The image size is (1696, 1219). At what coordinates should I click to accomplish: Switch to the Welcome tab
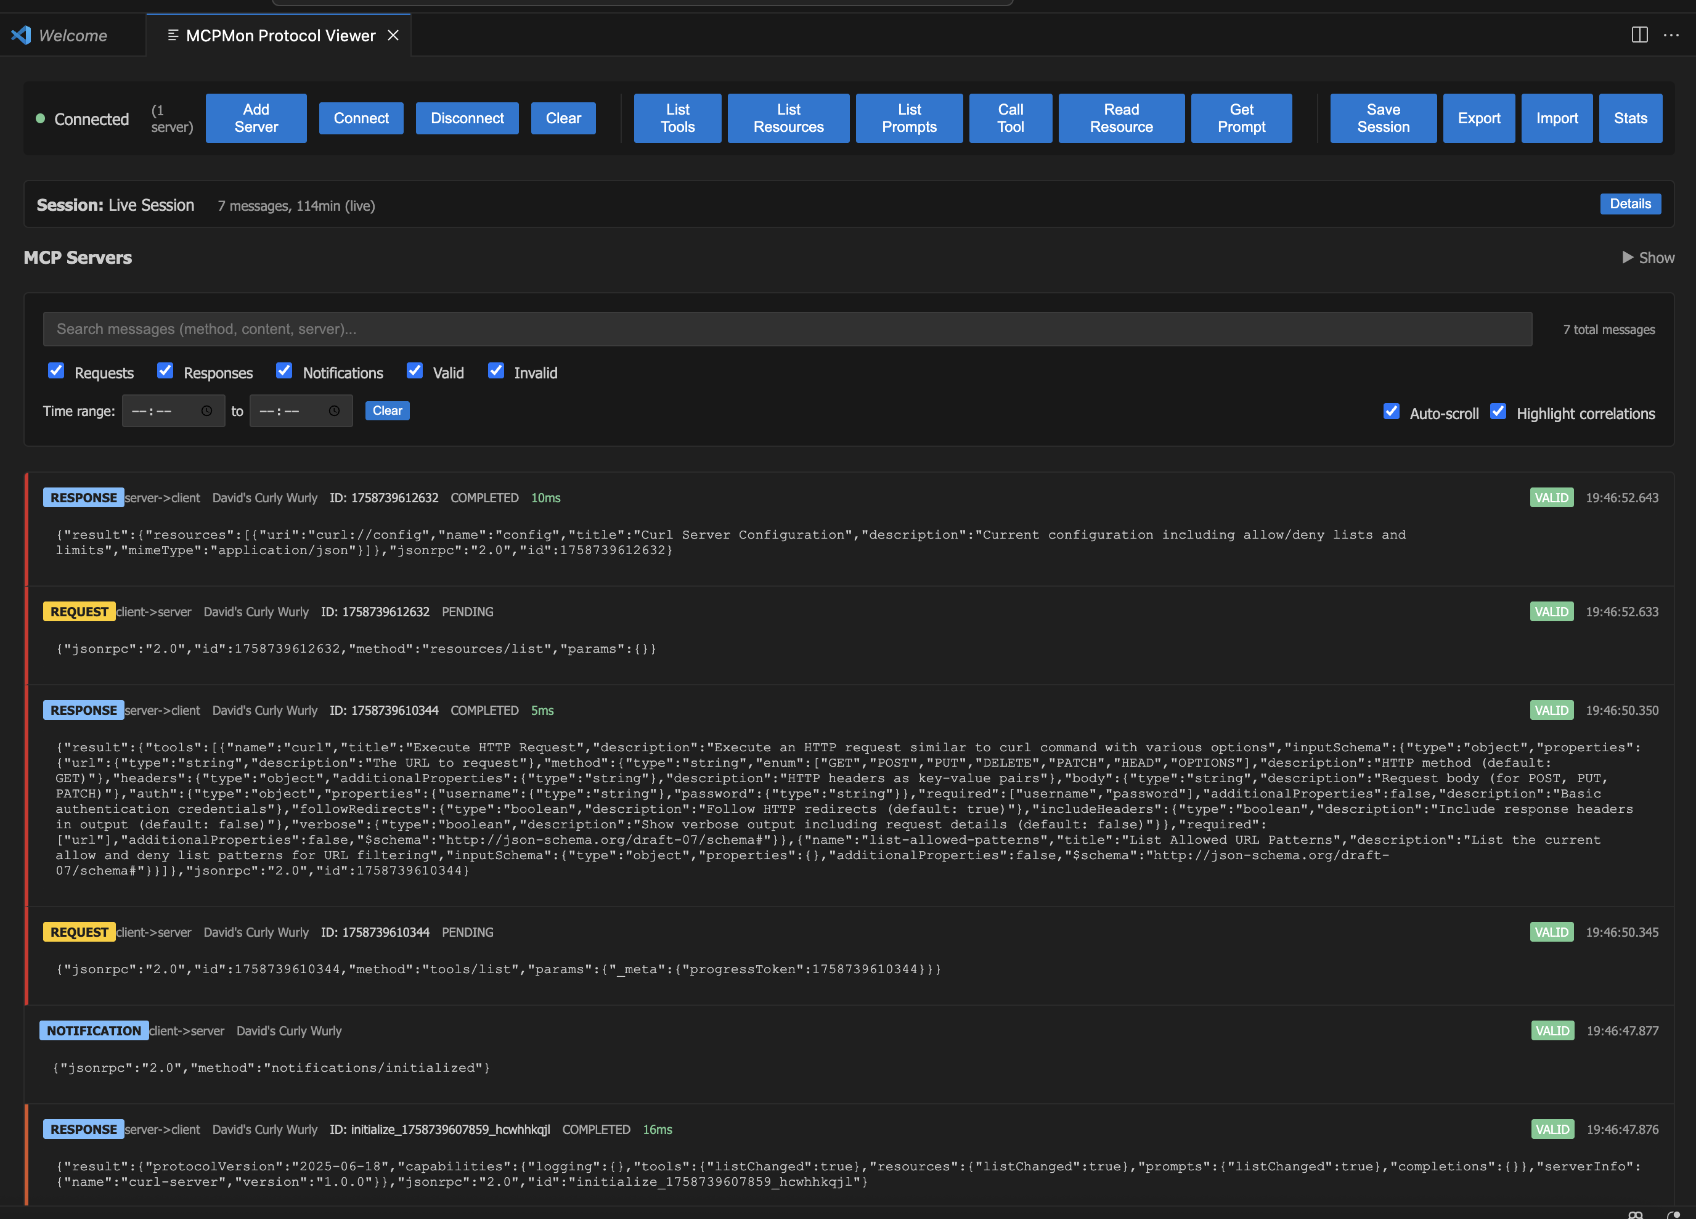(73, 35)
